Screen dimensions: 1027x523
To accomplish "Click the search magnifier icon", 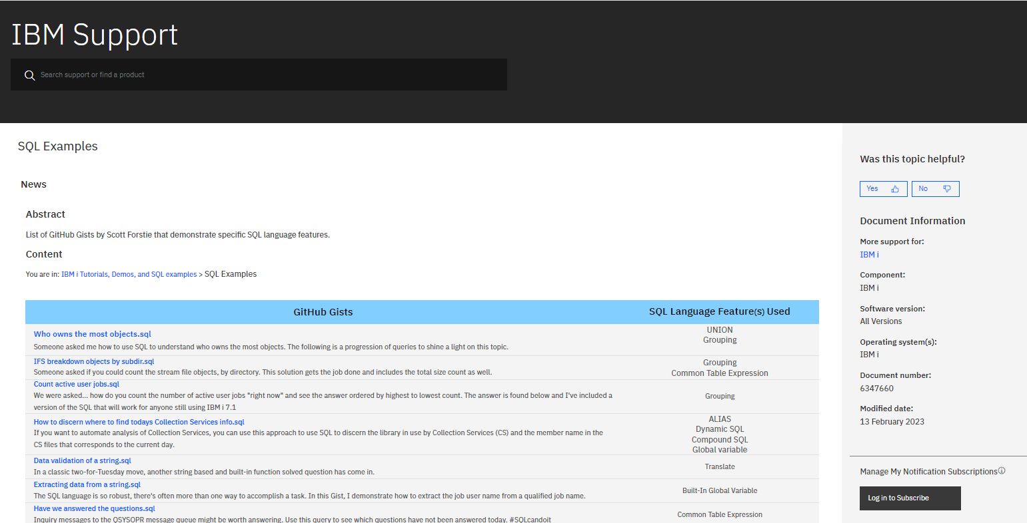I will pyautogui.click(x=29, y=75).
